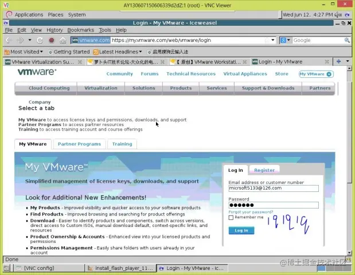Screen dimensions: 355x275
Task: Select the Partner Programs tab
Action: (79, 144)
